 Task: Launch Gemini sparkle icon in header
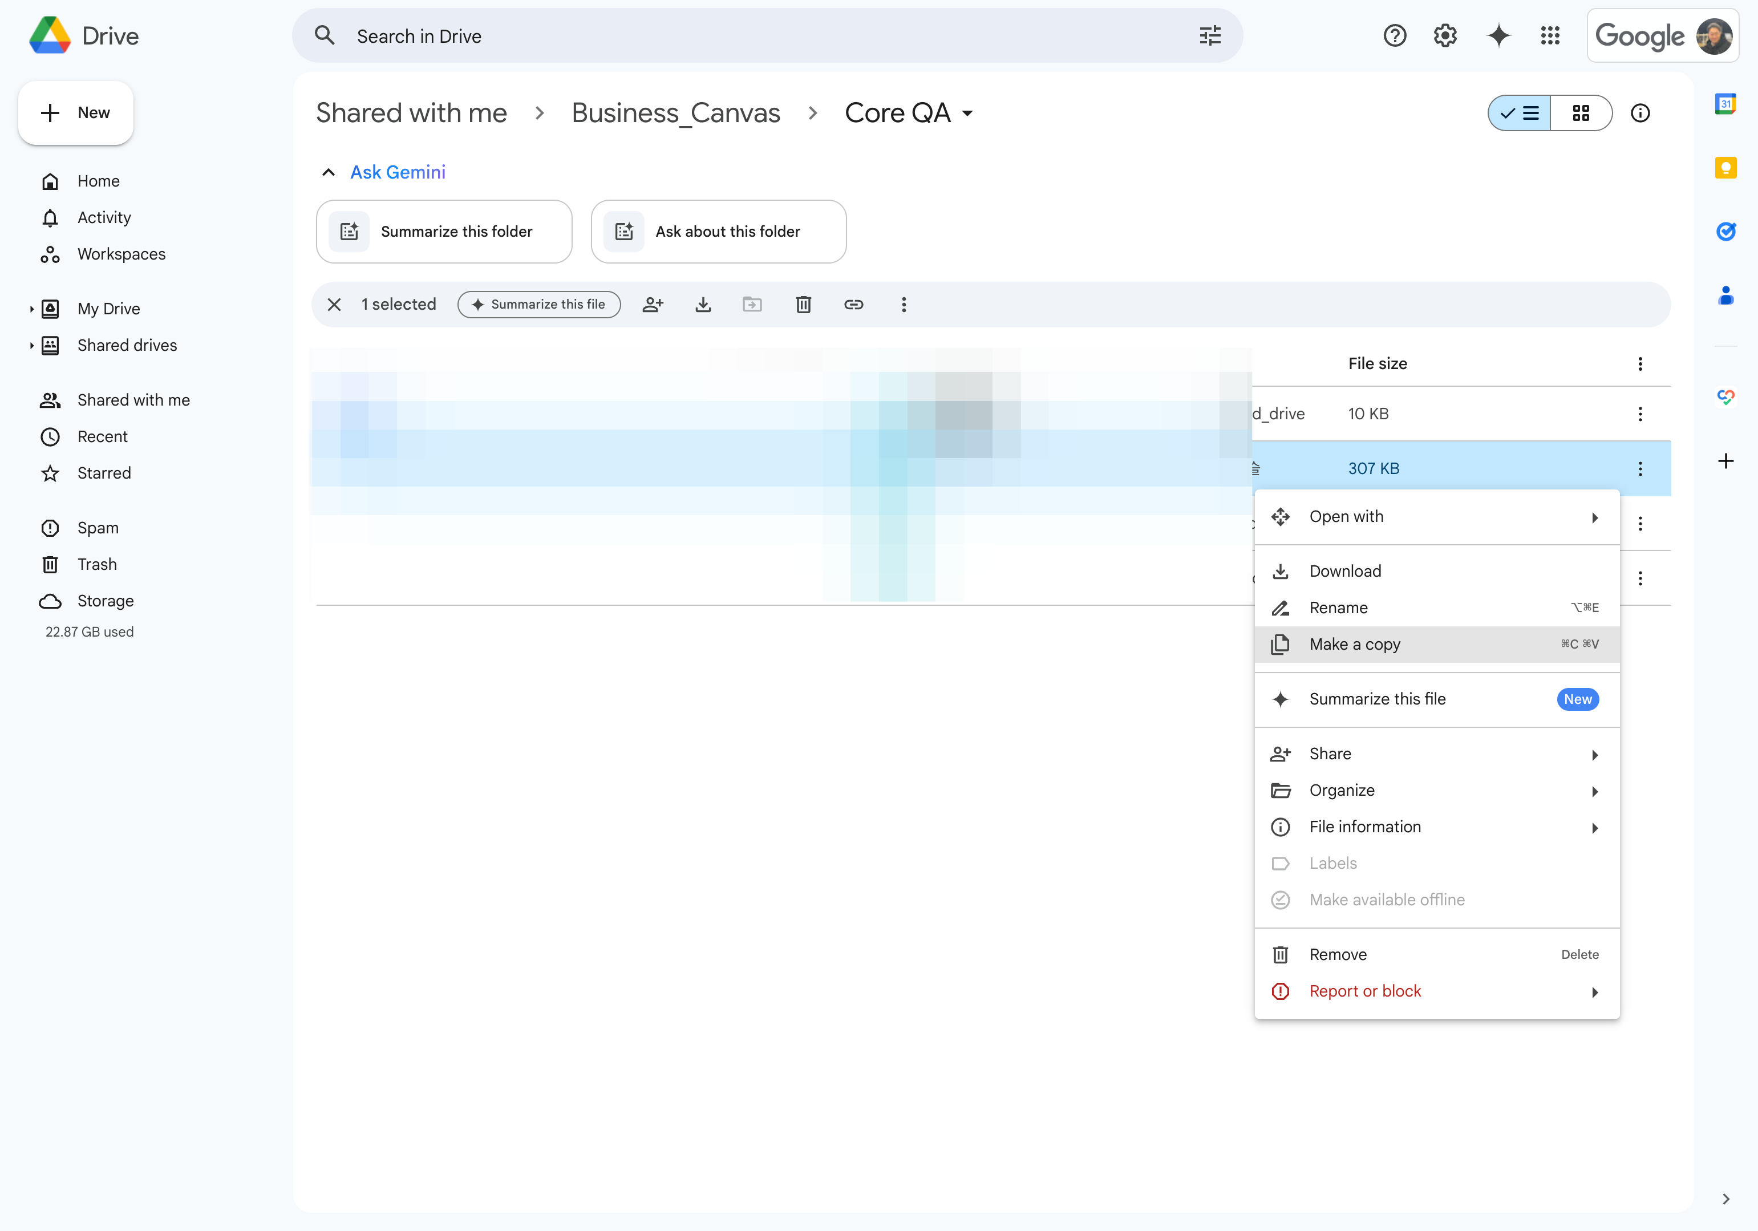(x=1498, y=36)
